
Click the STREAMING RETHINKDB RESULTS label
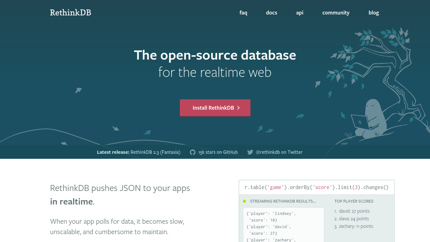click(x=283, y=201)
